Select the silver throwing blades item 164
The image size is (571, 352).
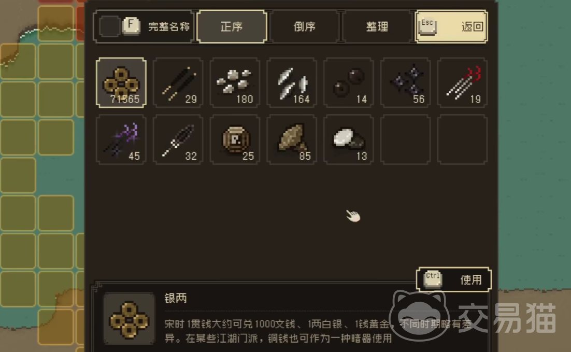292,83
